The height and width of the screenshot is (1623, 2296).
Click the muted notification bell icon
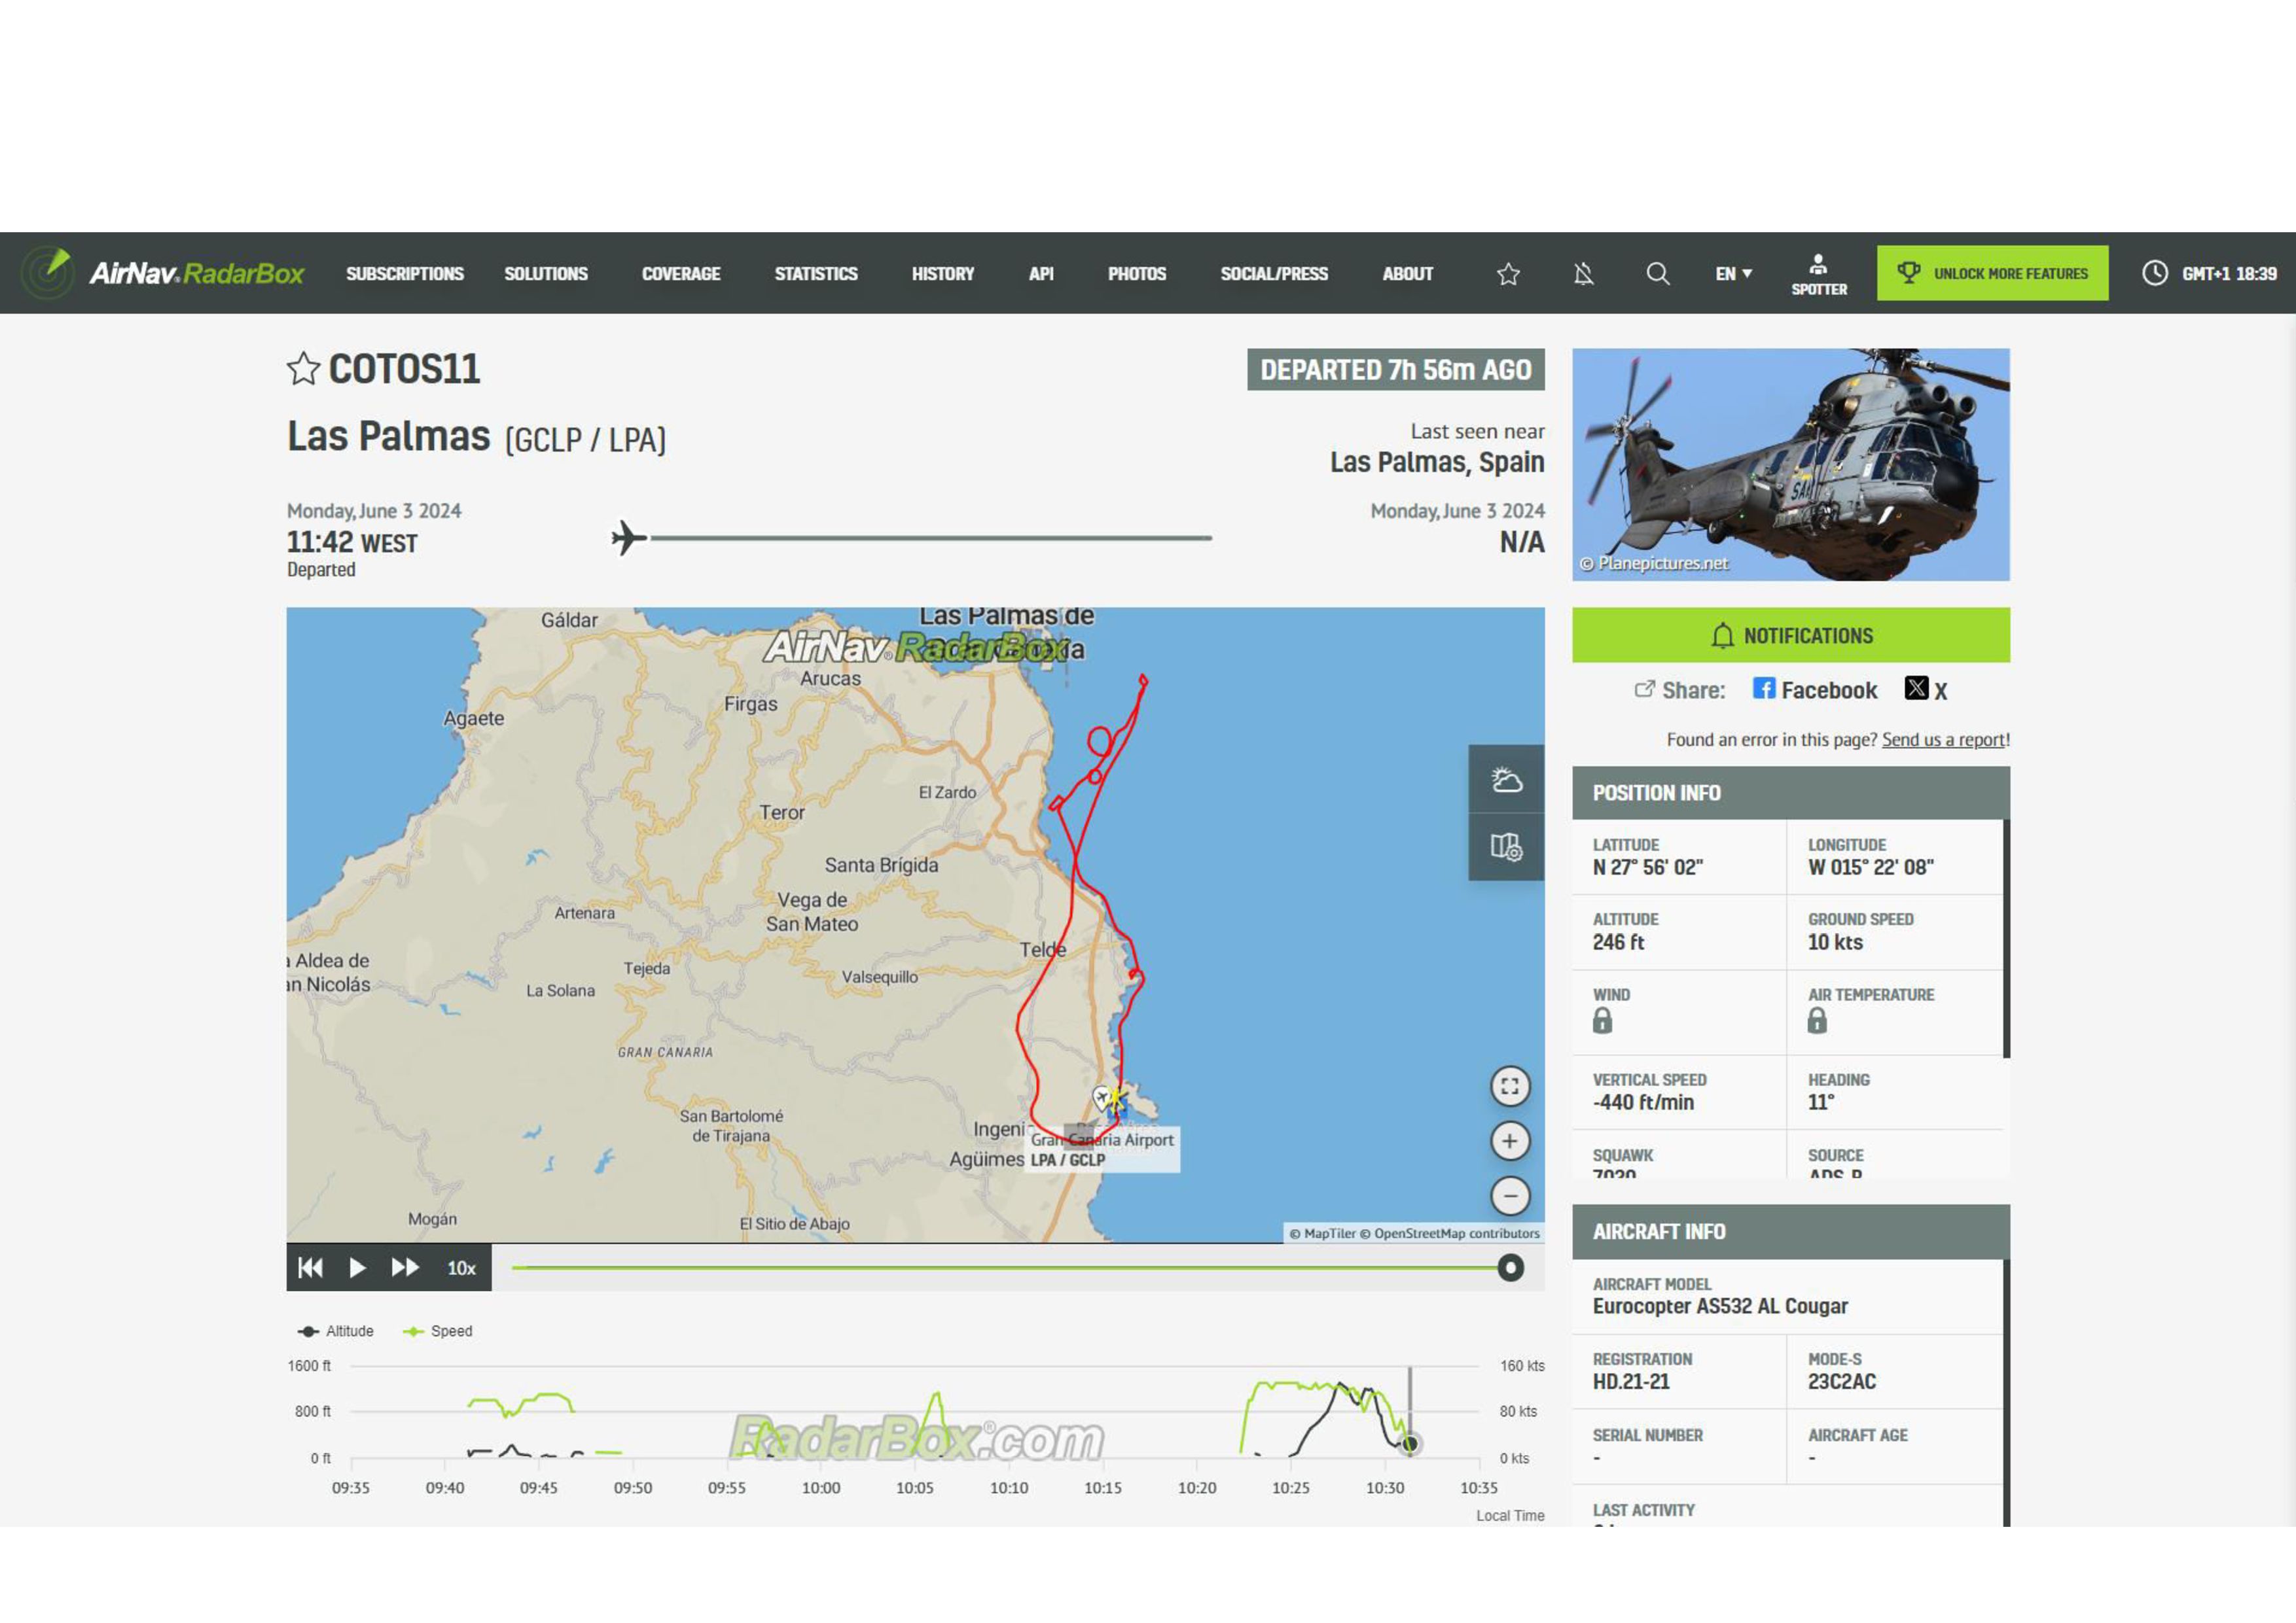tap(1583, 274)
